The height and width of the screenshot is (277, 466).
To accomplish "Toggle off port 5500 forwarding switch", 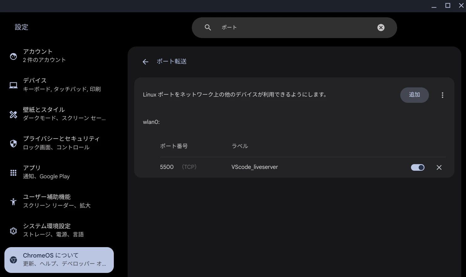I will (418, 168).
